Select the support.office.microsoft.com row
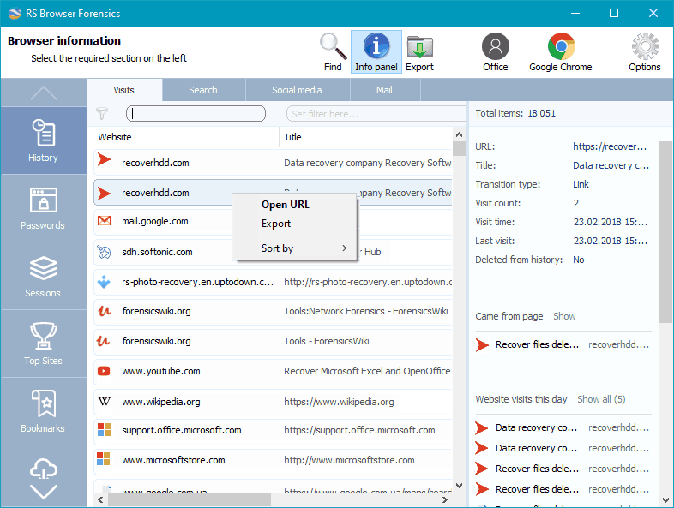The image size is (674, 508). click(274, 430)
